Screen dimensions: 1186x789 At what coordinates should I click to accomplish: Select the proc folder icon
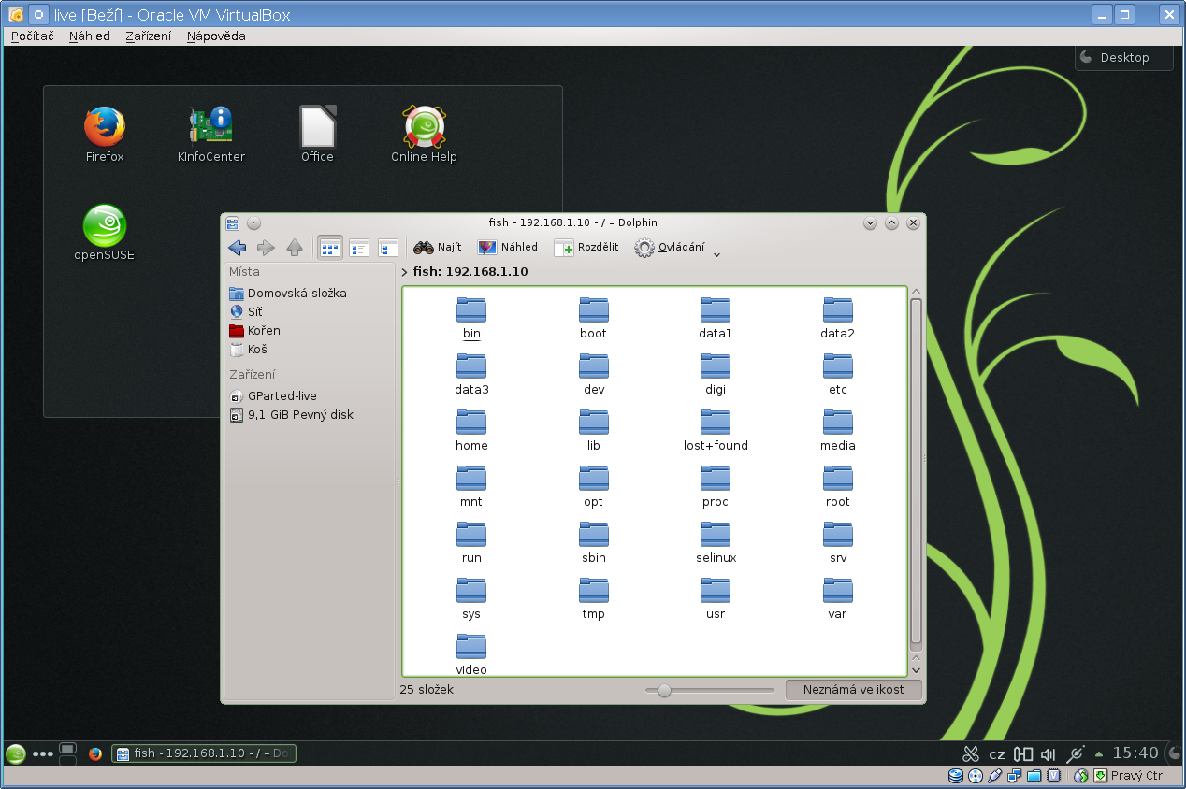[x=716, y=479]
